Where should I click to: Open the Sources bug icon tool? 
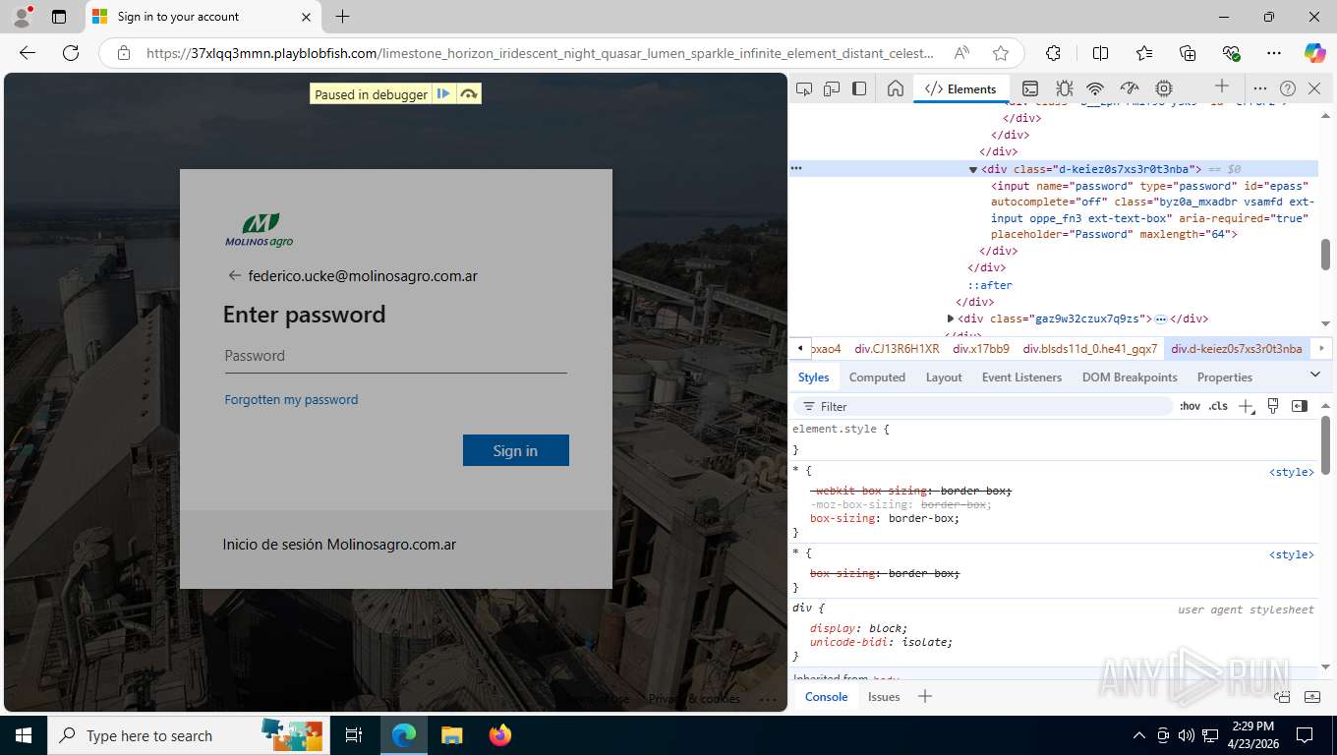pos(1064,88)
